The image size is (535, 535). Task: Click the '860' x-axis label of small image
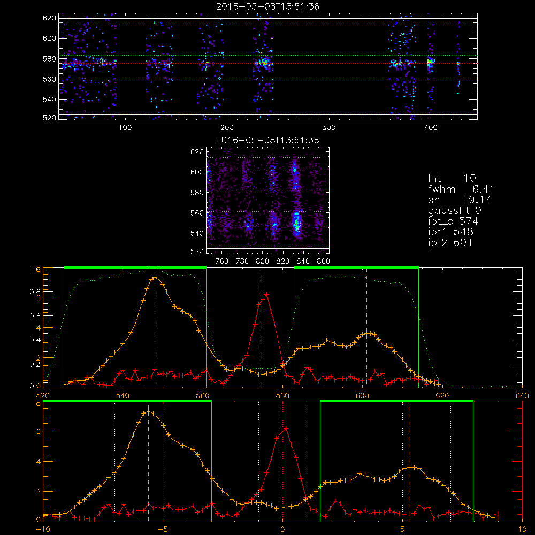point(324,261)
